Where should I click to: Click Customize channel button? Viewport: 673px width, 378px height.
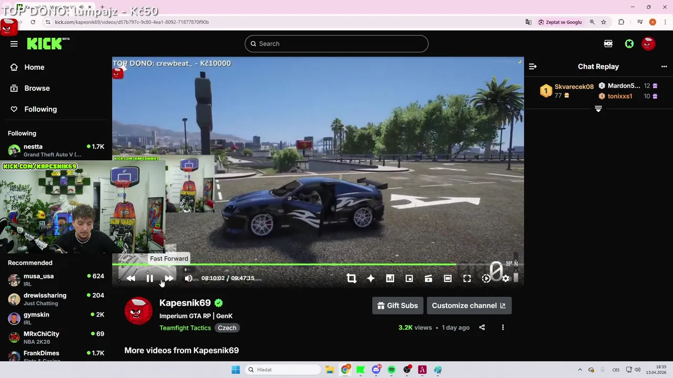(468, 306)
